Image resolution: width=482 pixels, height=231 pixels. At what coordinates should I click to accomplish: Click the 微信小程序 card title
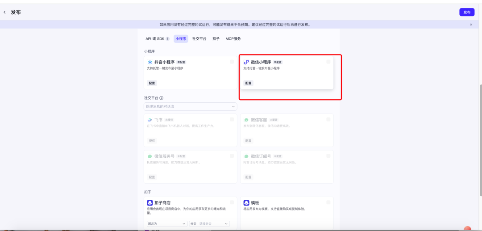(261, 62)
